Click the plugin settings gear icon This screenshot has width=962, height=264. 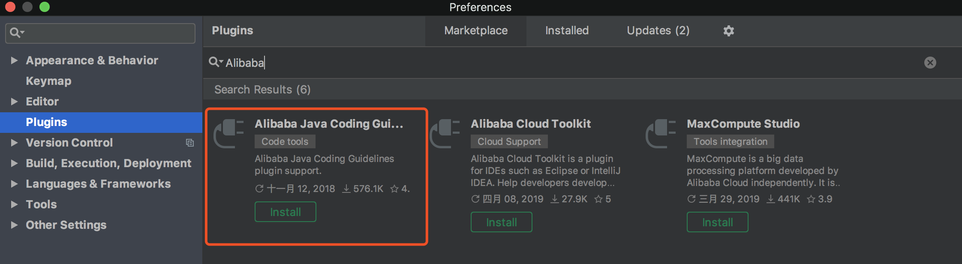729,31
